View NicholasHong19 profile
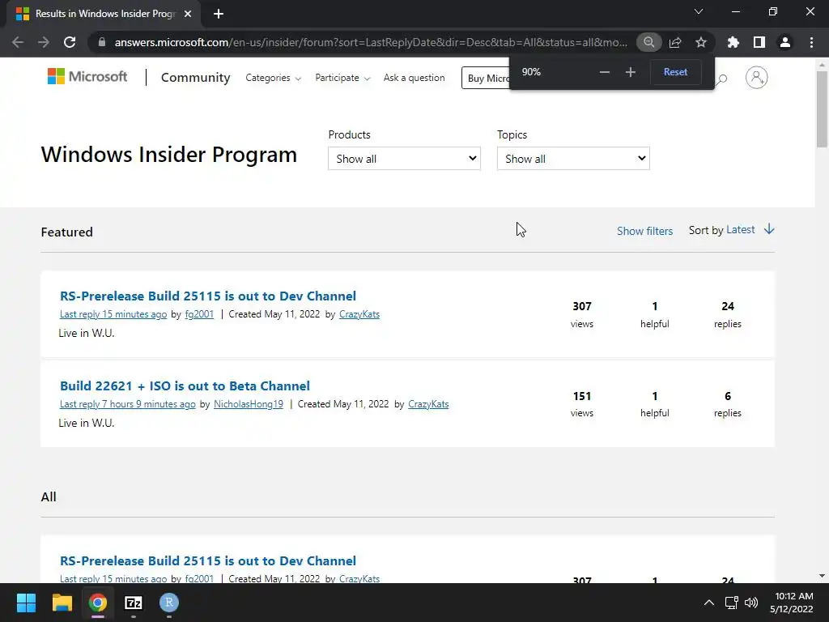 click(x=249, y=404)
